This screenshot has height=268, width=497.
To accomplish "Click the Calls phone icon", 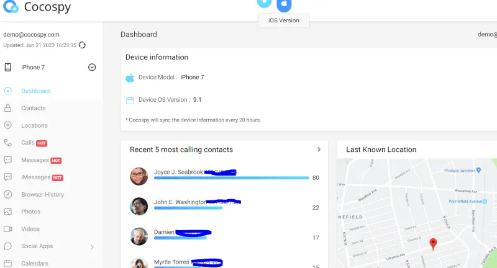I will [8, 143].
